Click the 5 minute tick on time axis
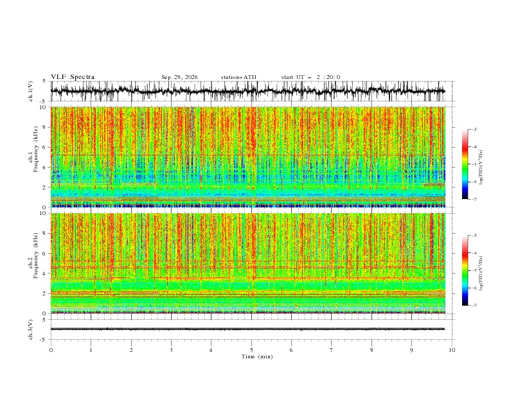 click(251, 350)
